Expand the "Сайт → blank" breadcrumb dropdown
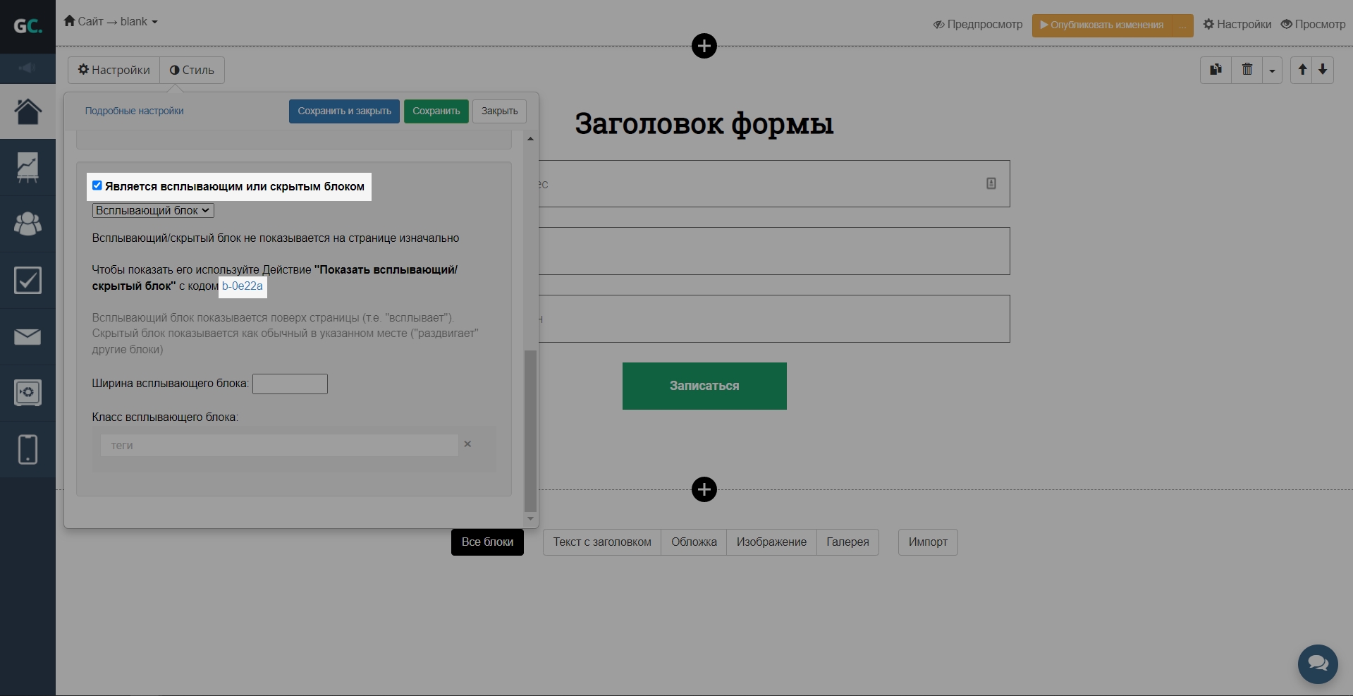This screenshot has height=696, width=1353. (x=111, y=22)
